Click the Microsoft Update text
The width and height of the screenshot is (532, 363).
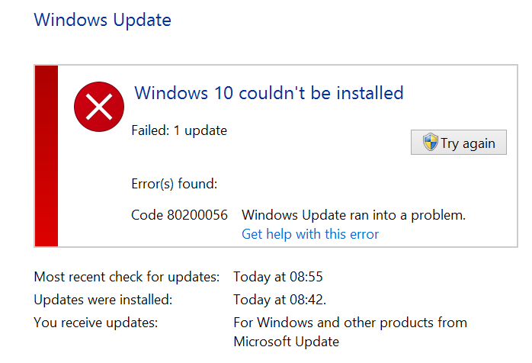(287, 342)
